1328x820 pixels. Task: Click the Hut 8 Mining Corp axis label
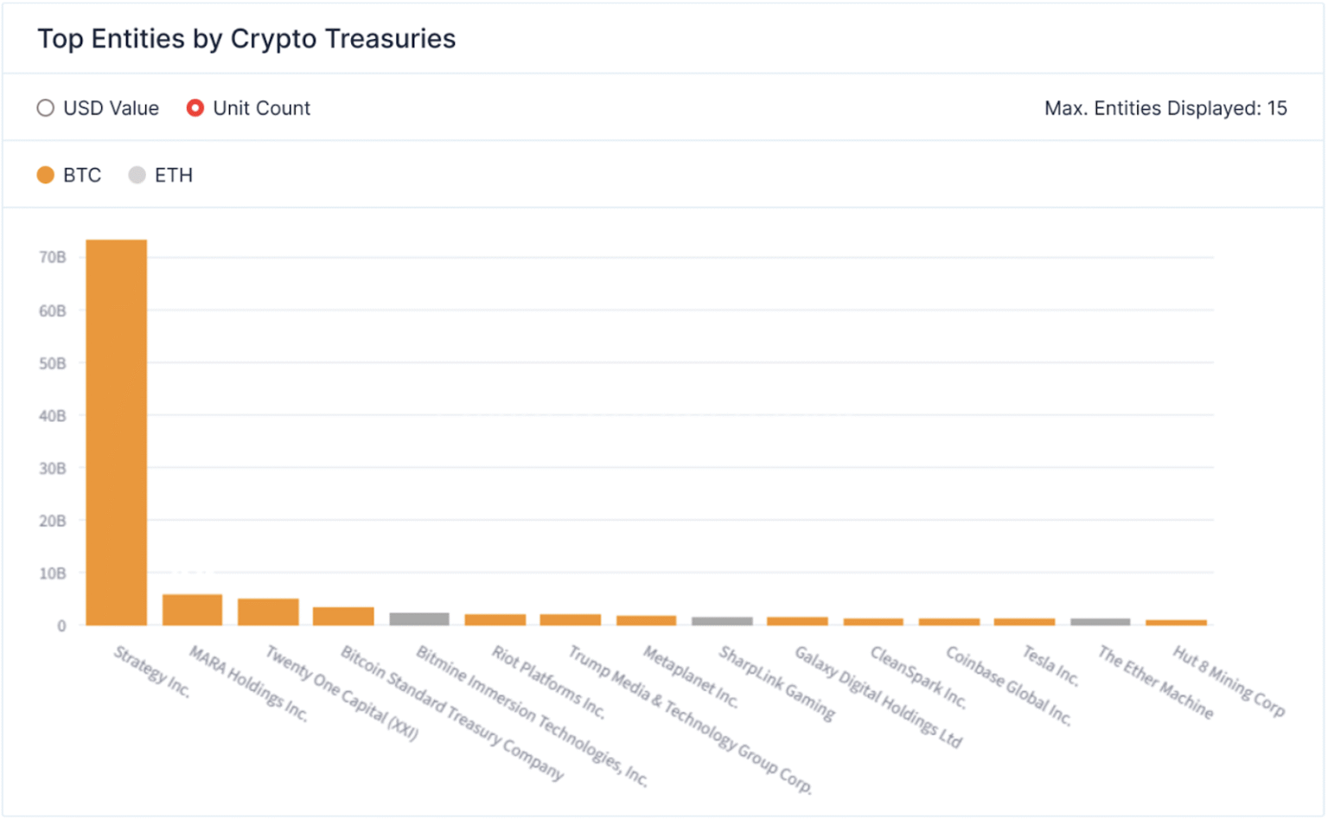1229,681
